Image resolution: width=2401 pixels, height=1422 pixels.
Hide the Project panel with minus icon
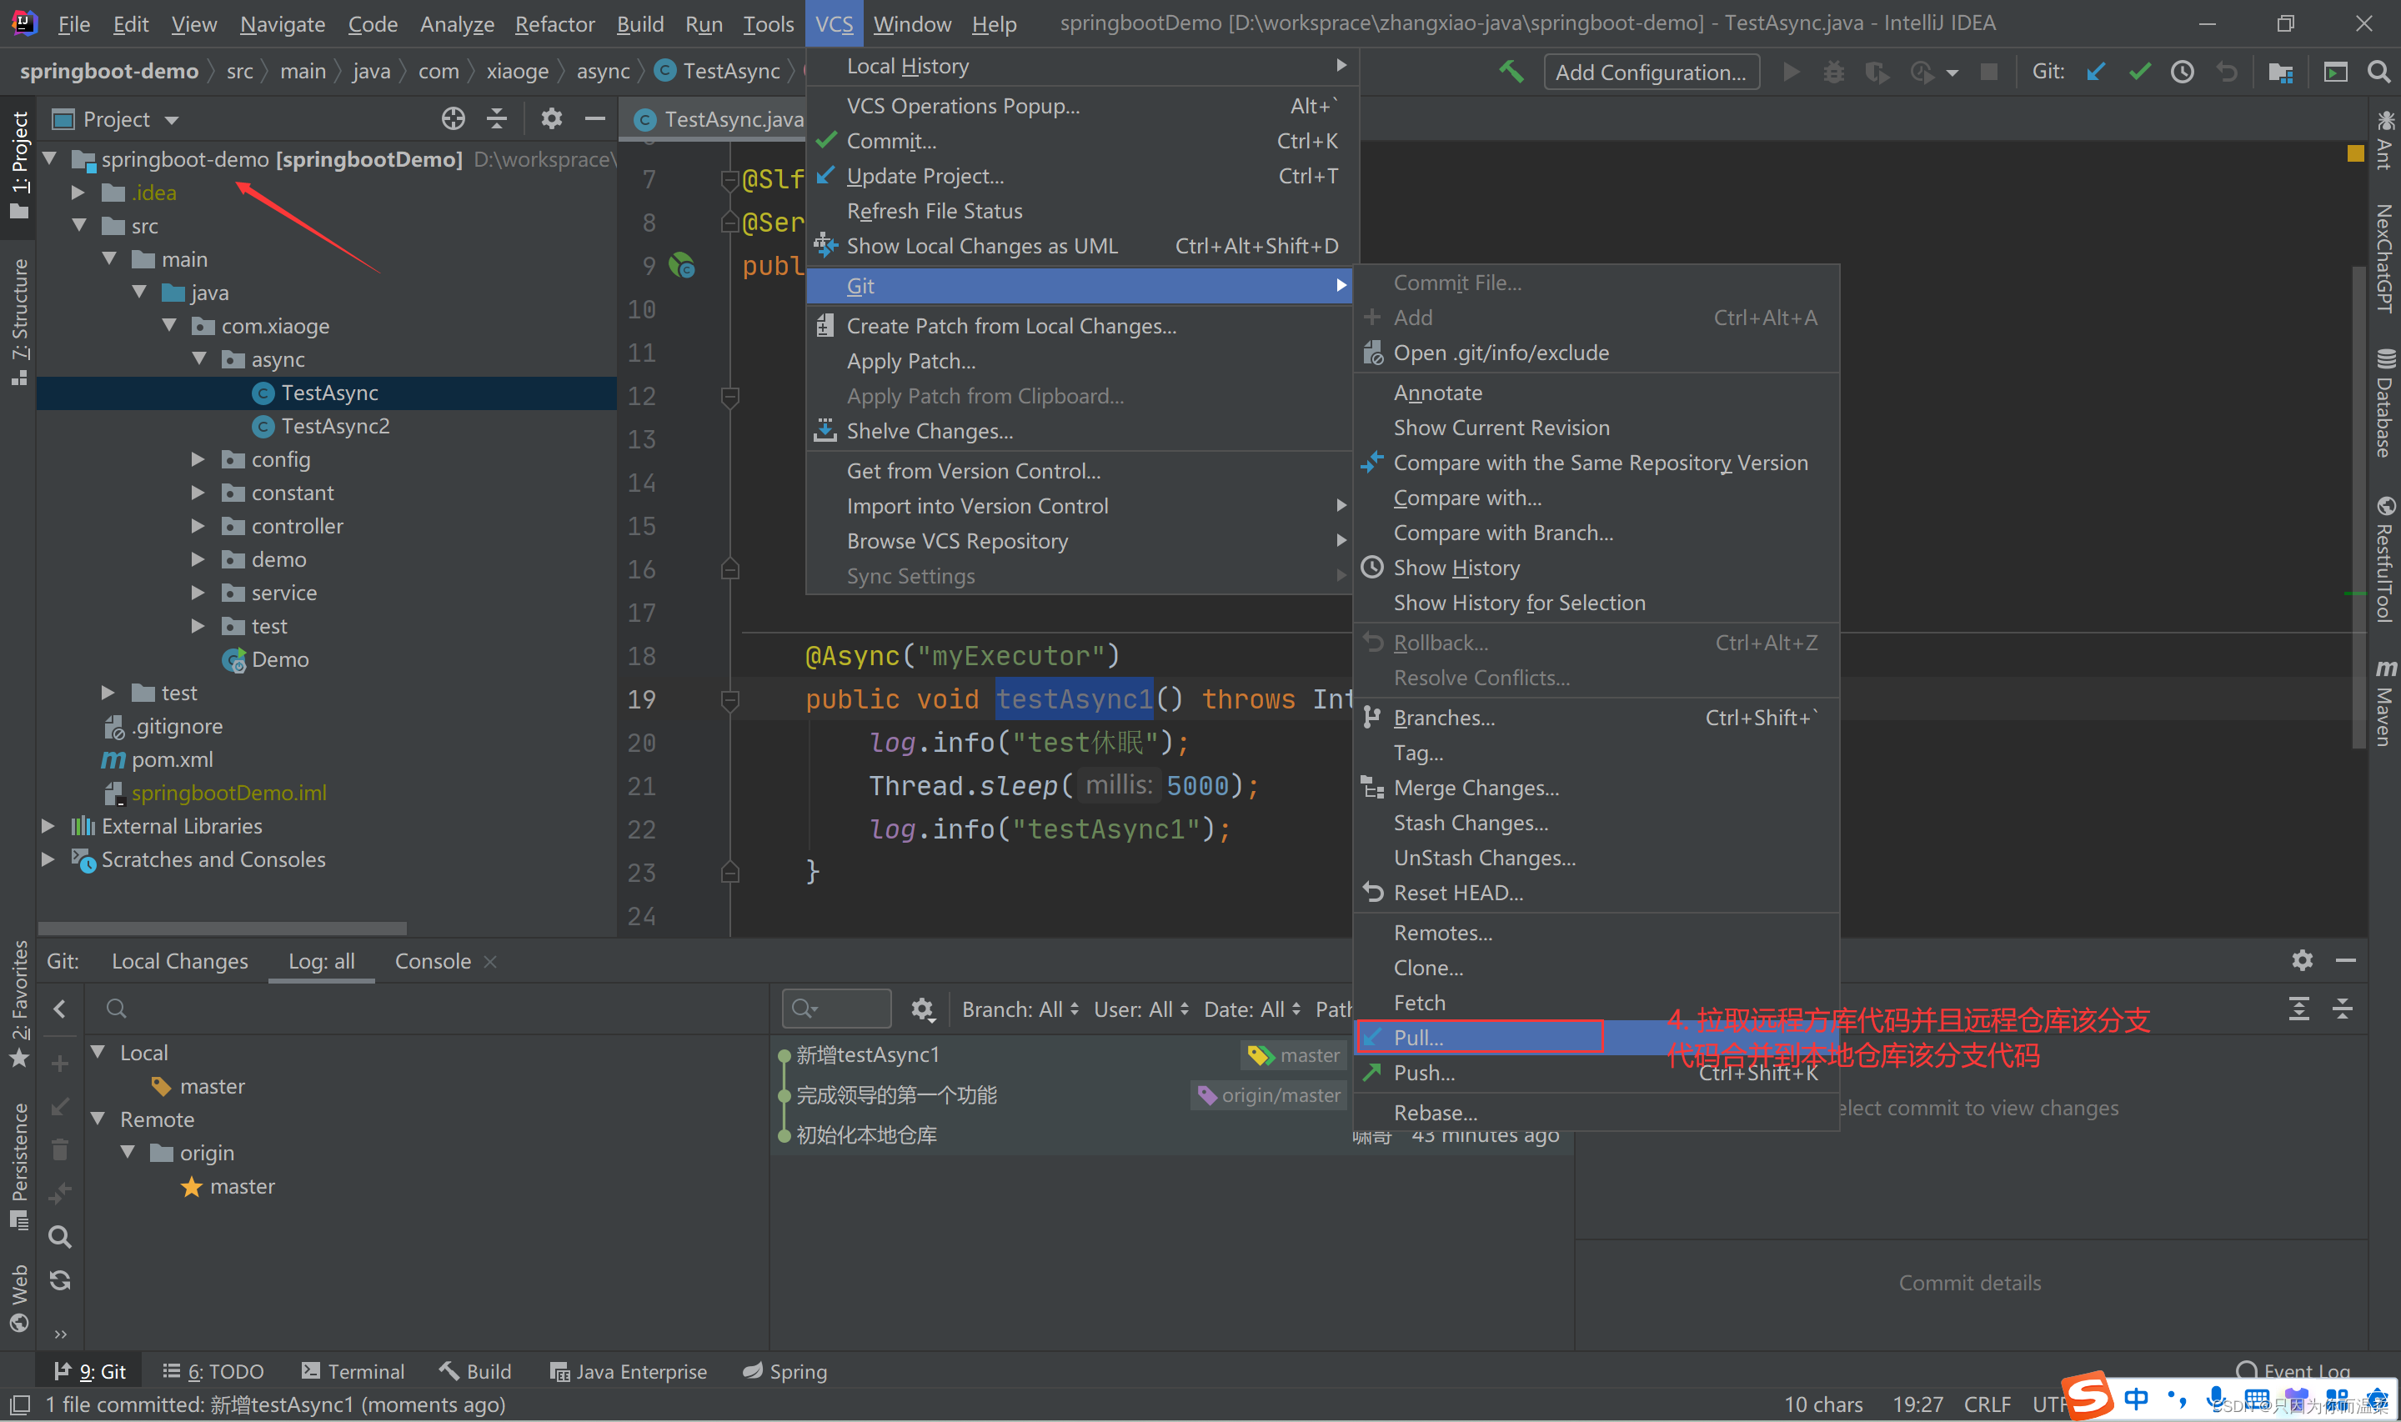(x=595, y=119)
